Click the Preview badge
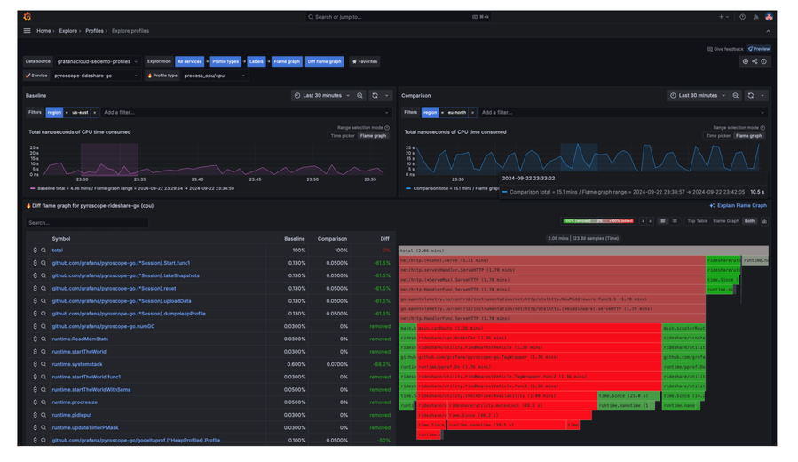 (x=759, y=49)
